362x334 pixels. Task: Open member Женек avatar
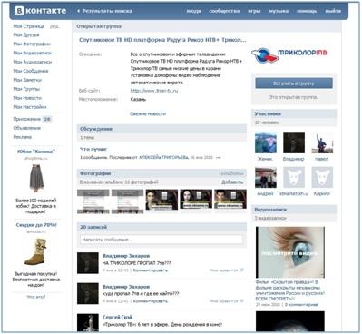266,142
